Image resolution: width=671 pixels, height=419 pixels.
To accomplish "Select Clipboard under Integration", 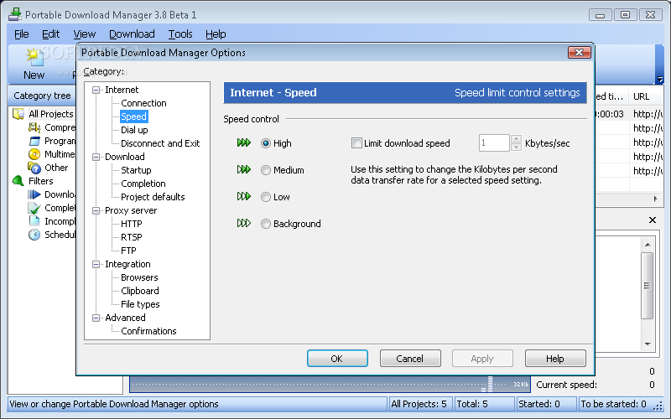I will pyautogui.click(x=139, y=291).
